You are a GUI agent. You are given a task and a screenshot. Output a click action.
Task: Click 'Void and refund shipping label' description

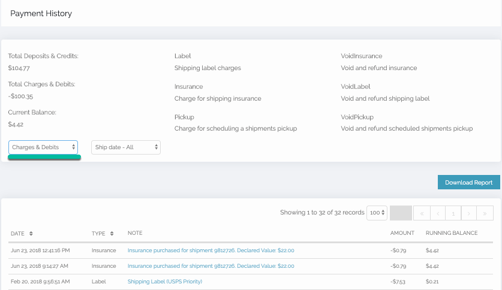pyautogui.click(x=385, y=99)
